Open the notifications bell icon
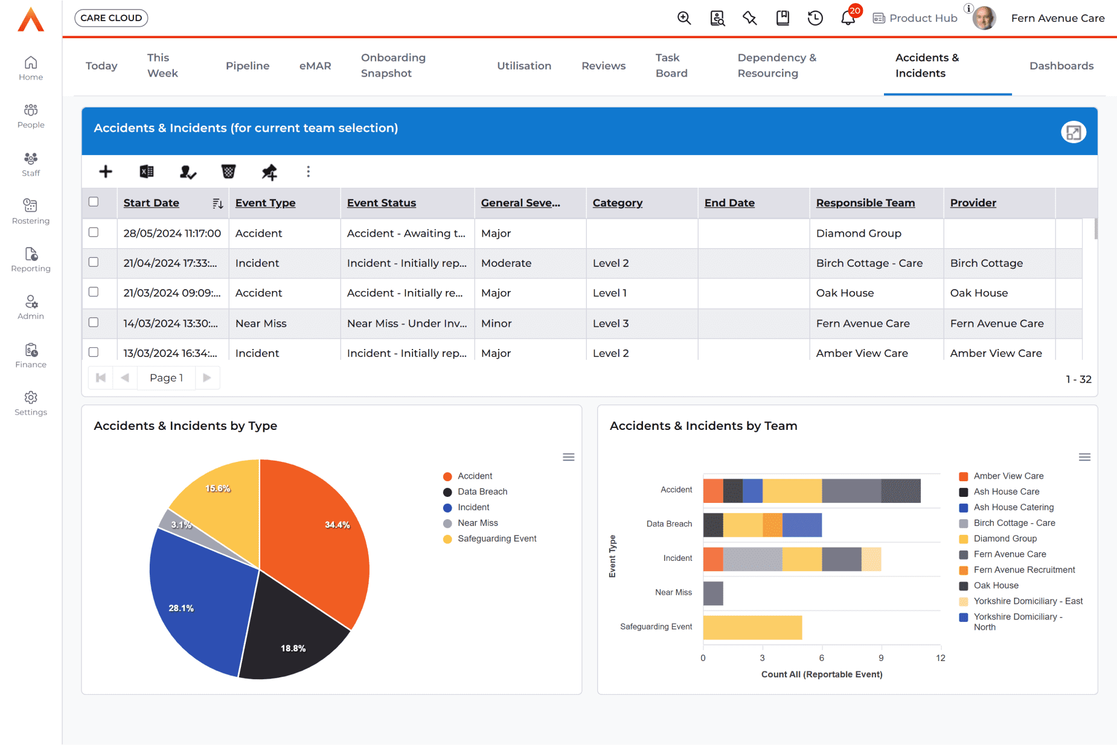The height and width of the screenshot is (745, 1117). point(848,18)
